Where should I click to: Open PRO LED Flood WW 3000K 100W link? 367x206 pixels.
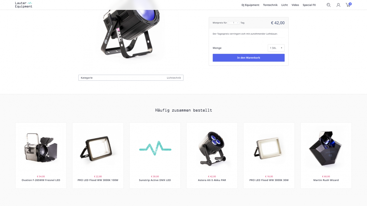click(x=98, y=180)
